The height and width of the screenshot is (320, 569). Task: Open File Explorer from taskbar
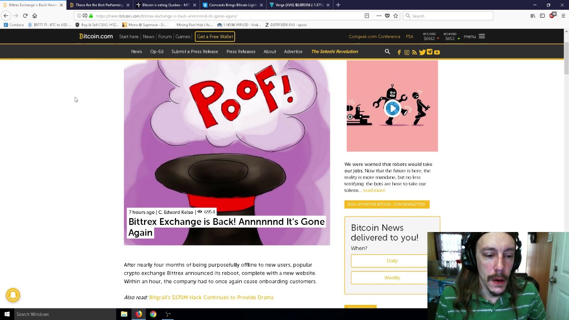point(124,314)
